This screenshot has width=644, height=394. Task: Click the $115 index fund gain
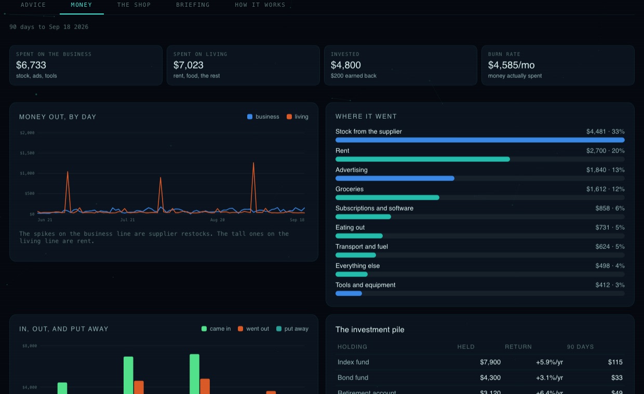pos(615,362)
